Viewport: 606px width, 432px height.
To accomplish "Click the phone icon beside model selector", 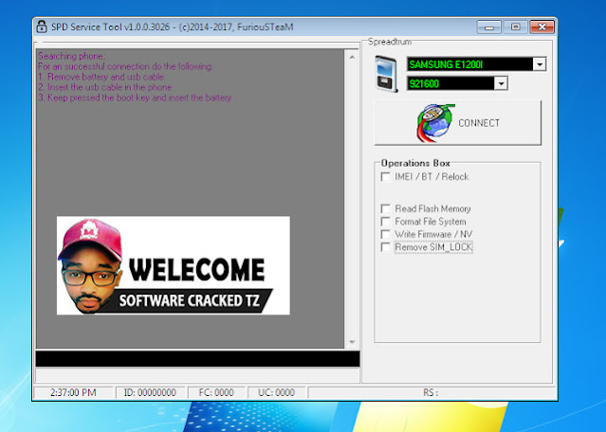I will click(387, 74).
